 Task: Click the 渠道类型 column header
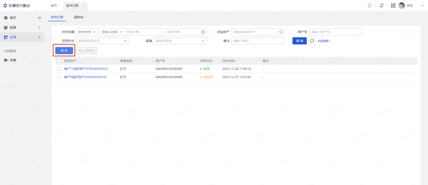coord(126,61)
